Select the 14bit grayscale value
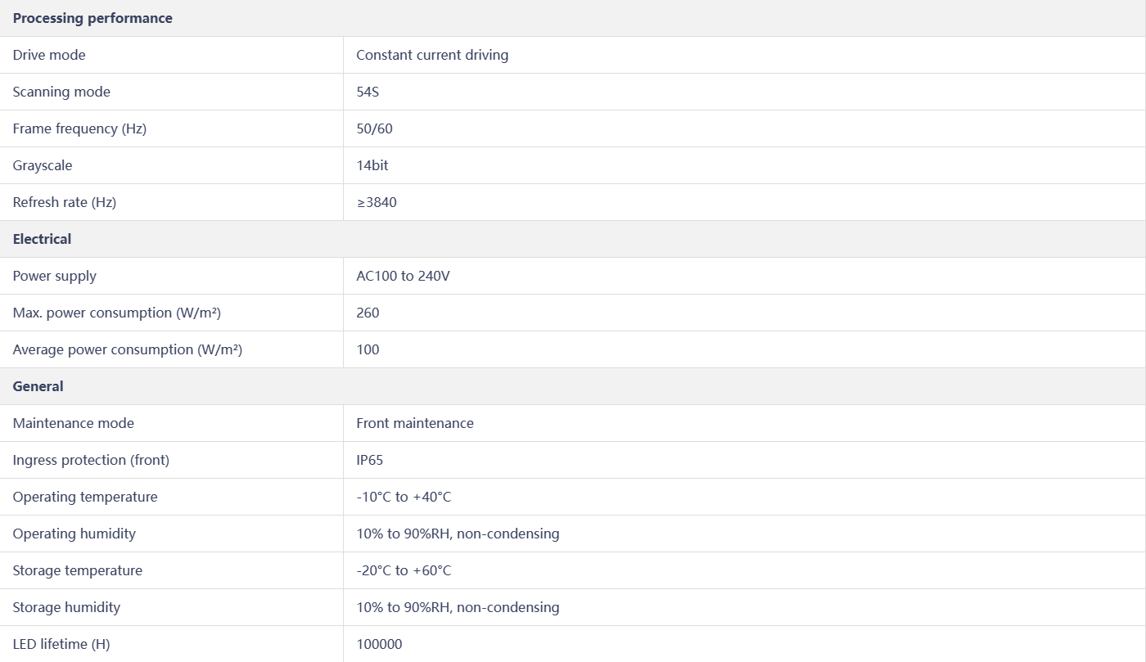The width and height of the screenshot is (1146, 662). pos(372,165)
